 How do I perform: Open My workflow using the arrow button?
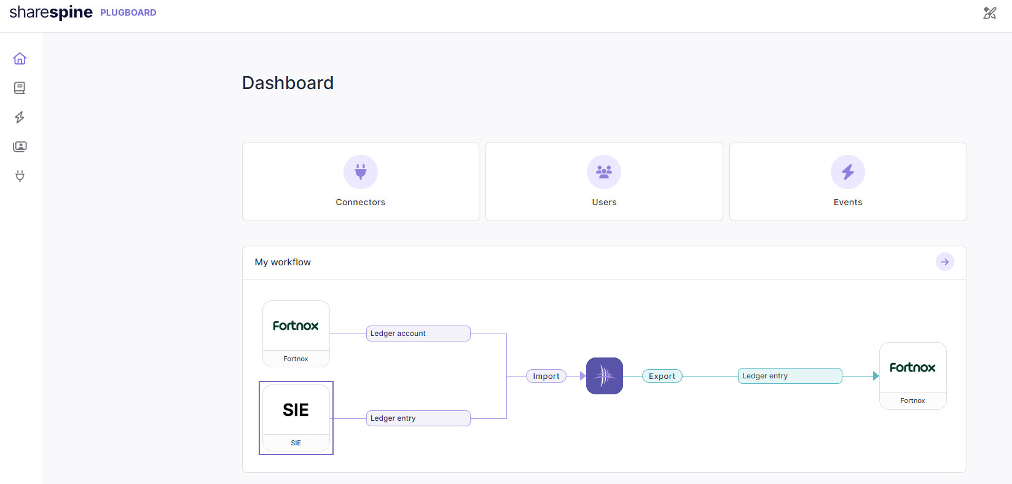click(945, 262)
